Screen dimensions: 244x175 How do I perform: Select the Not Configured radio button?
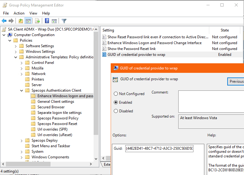(116, 94)
